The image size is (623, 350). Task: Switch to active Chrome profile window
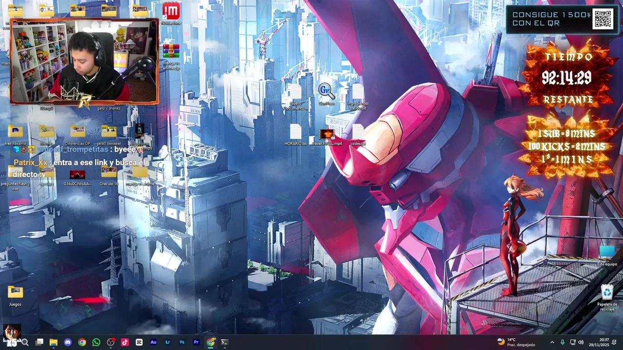[210, 342]
